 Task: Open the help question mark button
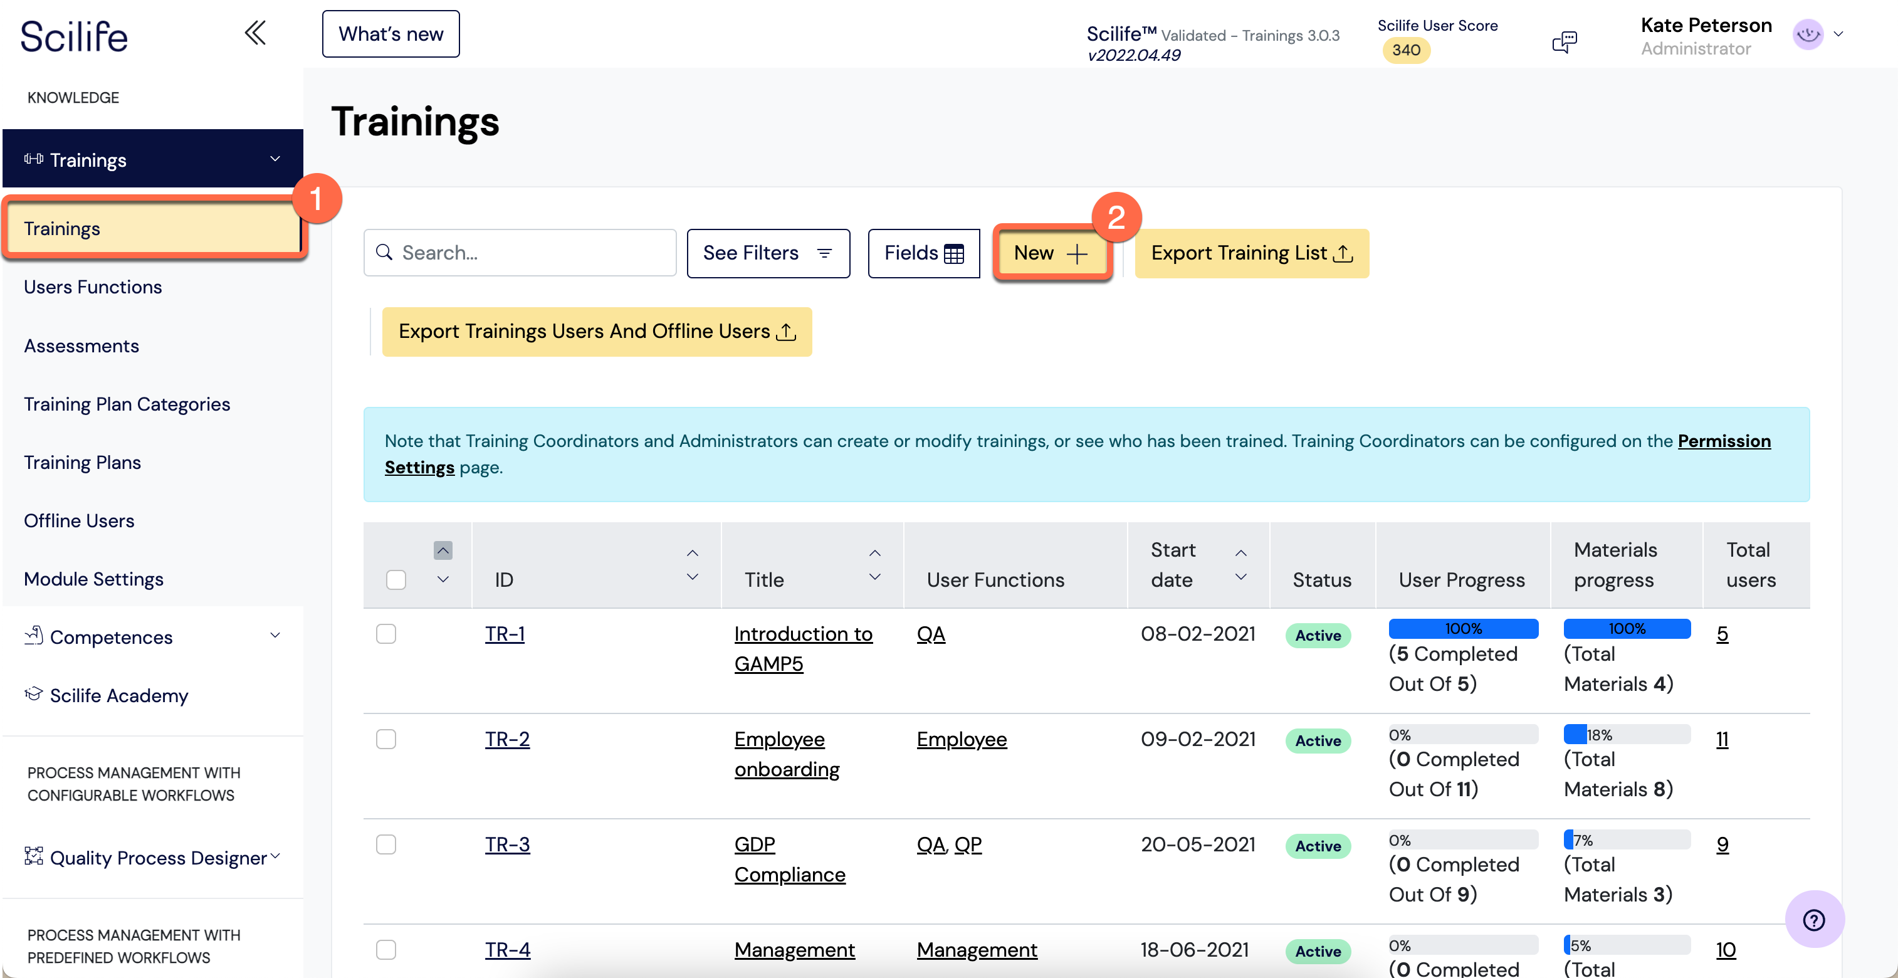(x=1813, y=919)
